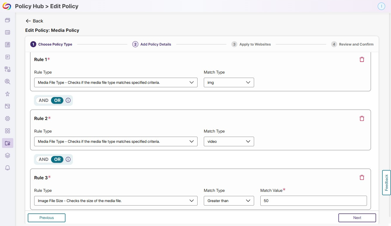Click the user avatar icon at top right
Screen dimensions: 391x226
[381, 6]
